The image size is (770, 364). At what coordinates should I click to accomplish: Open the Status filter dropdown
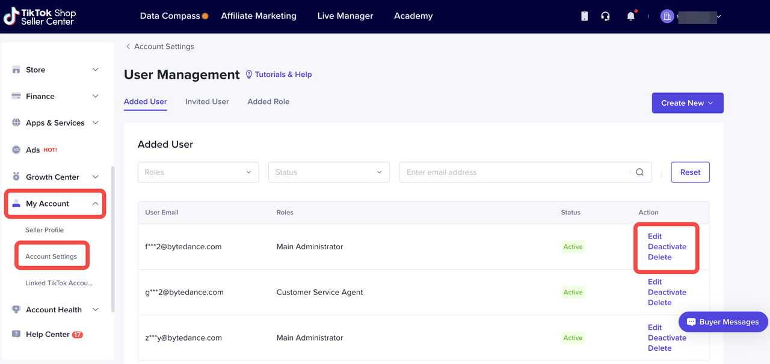[328, 172]
